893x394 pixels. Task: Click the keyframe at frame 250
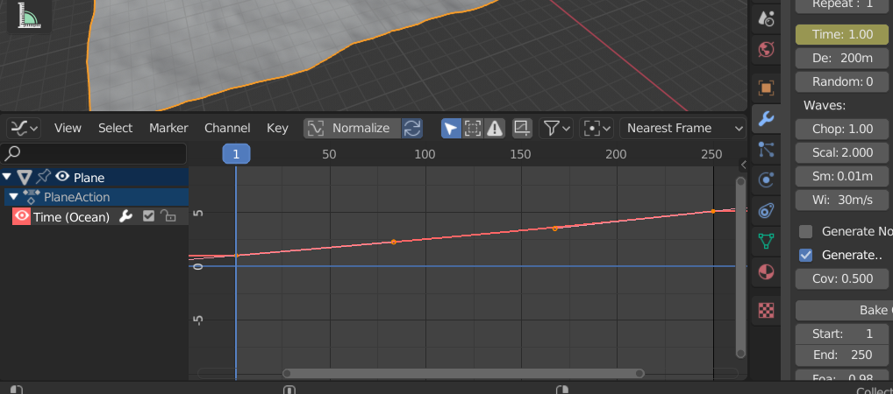pyautogui.click(x=713, y=211)
